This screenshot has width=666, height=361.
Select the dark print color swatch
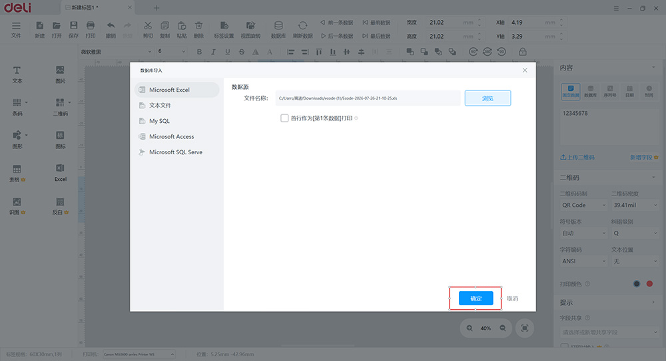(636, 284)
